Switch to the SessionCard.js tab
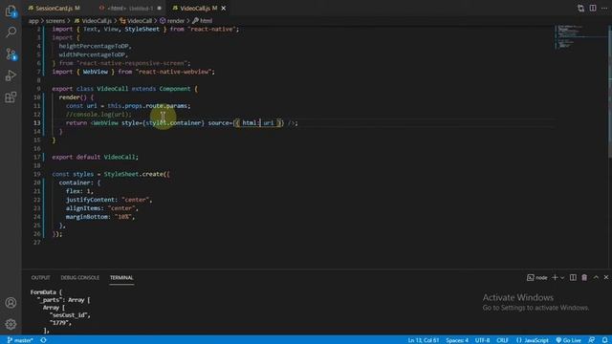The image size is (612, 344). [55, 8]
